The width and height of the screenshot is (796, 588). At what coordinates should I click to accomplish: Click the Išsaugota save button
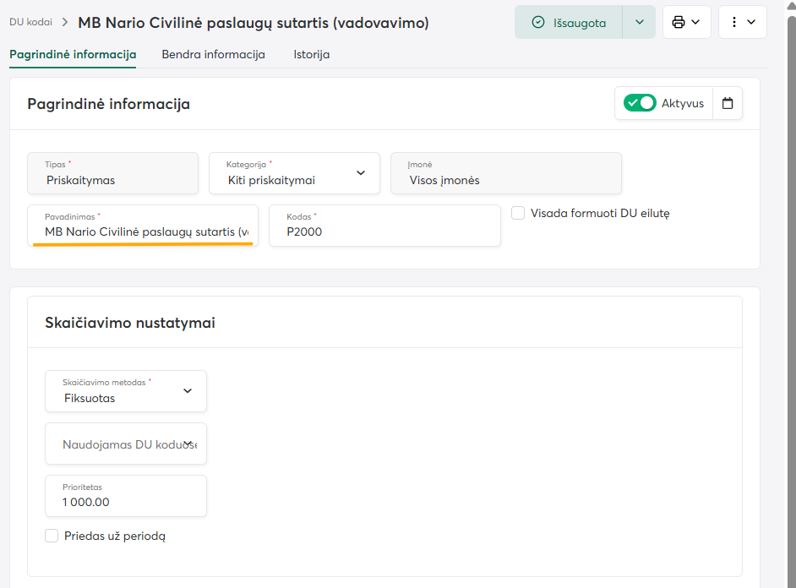(569, 23)
